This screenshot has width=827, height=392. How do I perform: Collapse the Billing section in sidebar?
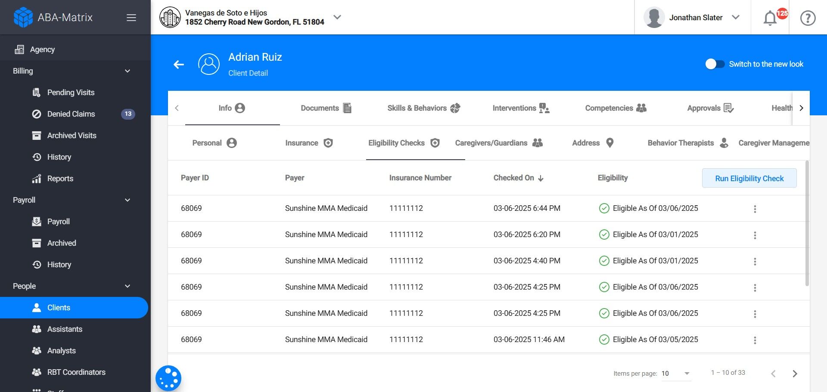pyautogui.click(x=127, y=71)
